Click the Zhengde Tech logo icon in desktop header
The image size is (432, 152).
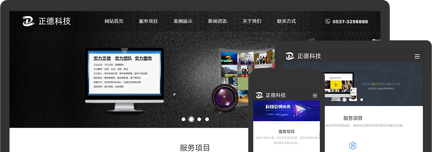[29, 21]
